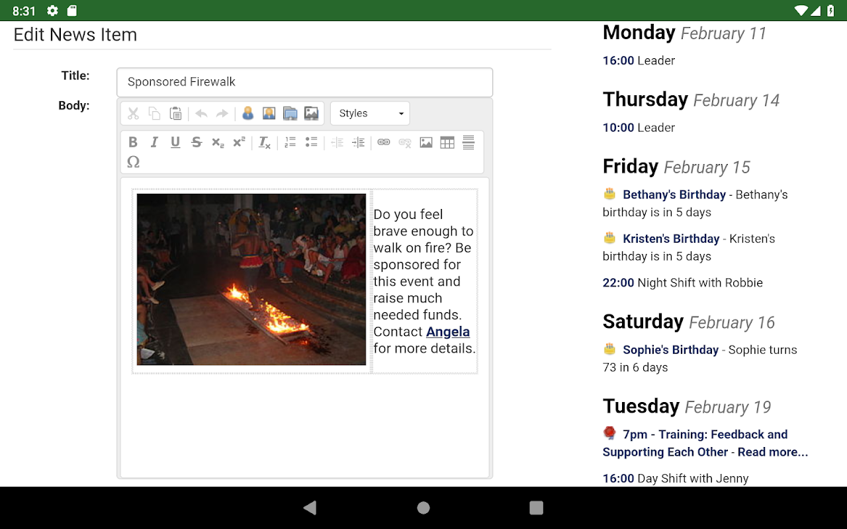Click the insert horizontal line icon
Screen dimensions: 847x529
(468, 142)
